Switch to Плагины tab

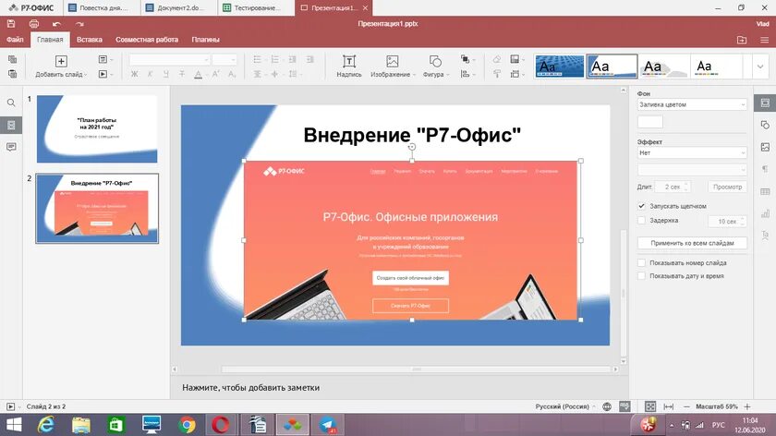[205, 40]
